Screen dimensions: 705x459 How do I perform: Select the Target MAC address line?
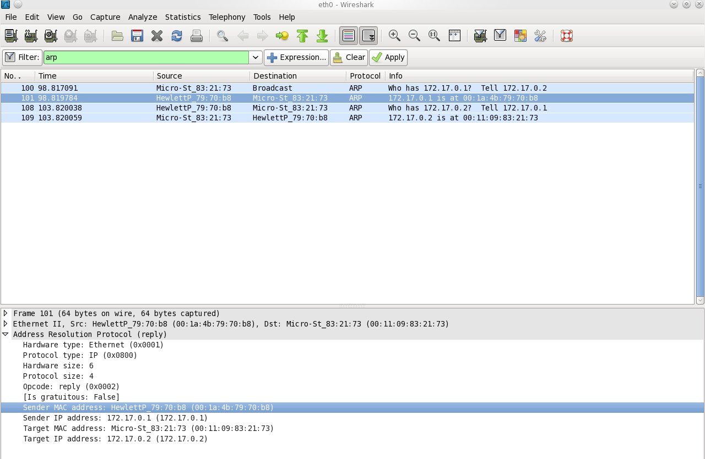point(148,428)
